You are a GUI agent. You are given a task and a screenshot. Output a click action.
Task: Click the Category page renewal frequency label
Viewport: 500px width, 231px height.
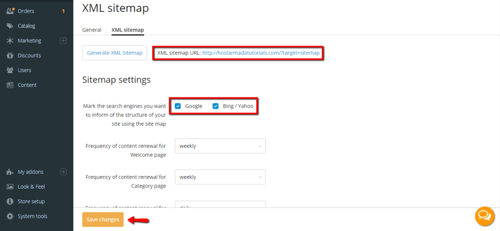click(125, 182)
